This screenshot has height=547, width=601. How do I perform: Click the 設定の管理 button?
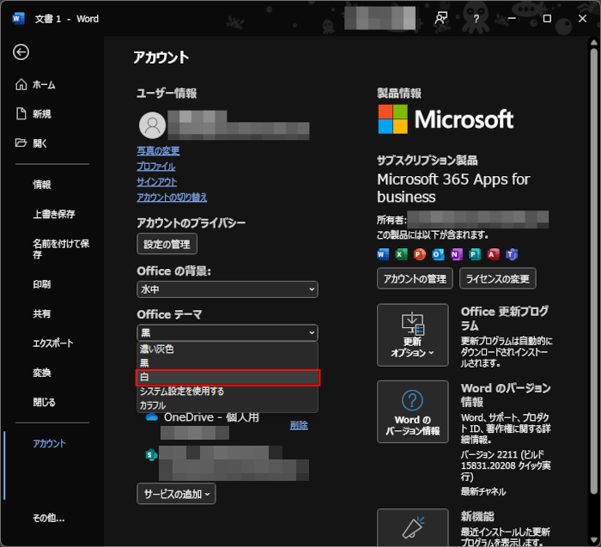[167, 244]
